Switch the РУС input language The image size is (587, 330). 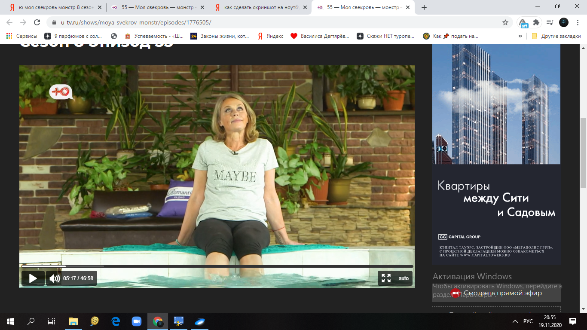tap(528, 321)
